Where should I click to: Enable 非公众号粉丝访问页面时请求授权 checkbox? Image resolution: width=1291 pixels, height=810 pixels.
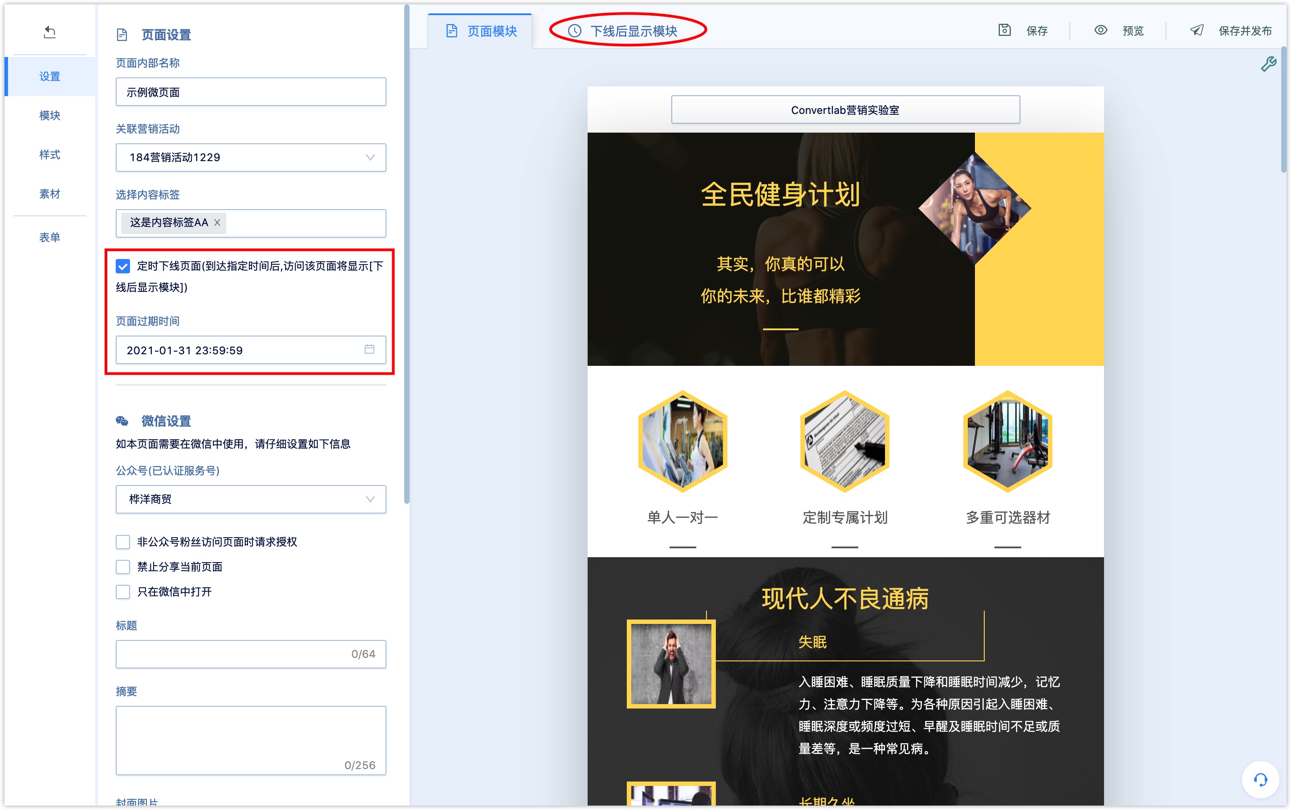coord(123,542)
